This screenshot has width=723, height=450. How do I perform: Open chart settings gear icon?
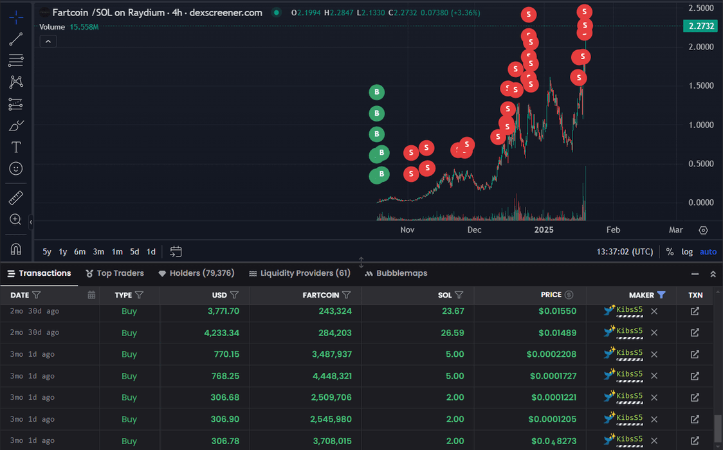703,230
